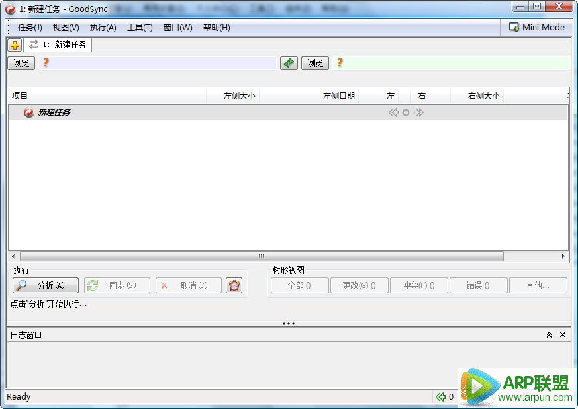Click the green arrows counter icon in status bar
The width and height of the screenshot is (578, 409).
coord(442,396)
